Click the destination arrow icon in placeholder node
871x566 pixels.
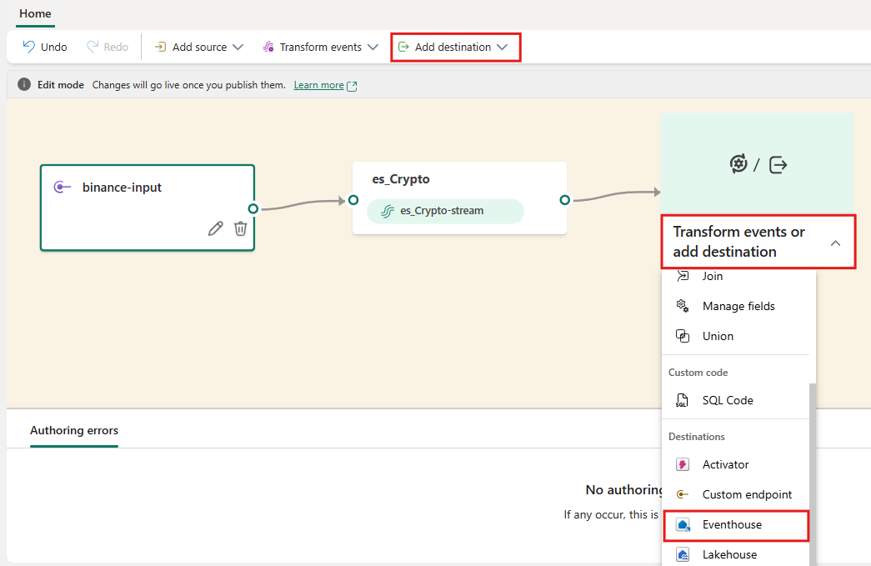click(778, 165)
